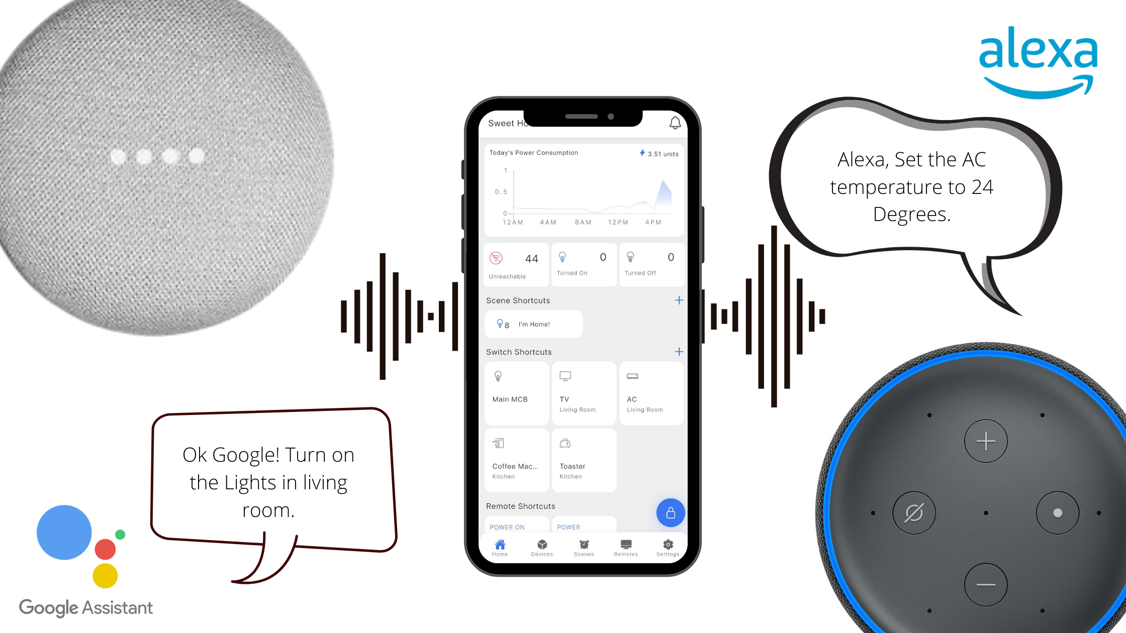Viewport: 1126px width, 633px height.
Task: Toggle the lock button in Remote Shortcuts
Action: [x=670, y=512]
